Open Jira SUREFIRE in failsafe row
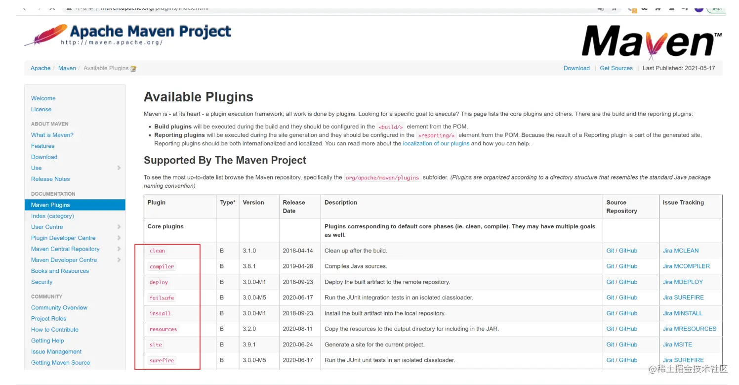Screen dimensions: 739x385 click(x=683, y=298)
